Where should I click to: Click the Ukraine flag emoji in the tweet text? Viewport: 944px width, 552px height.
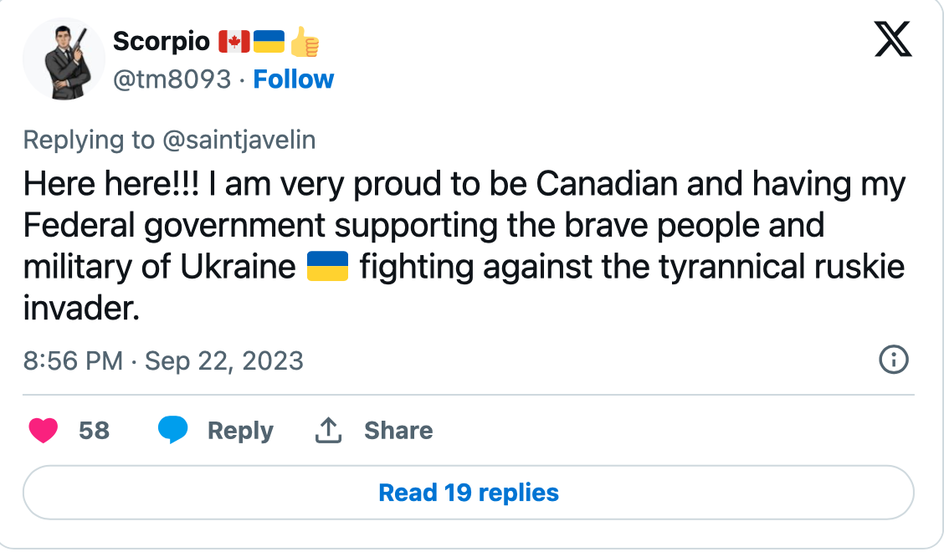click(328, 268)
